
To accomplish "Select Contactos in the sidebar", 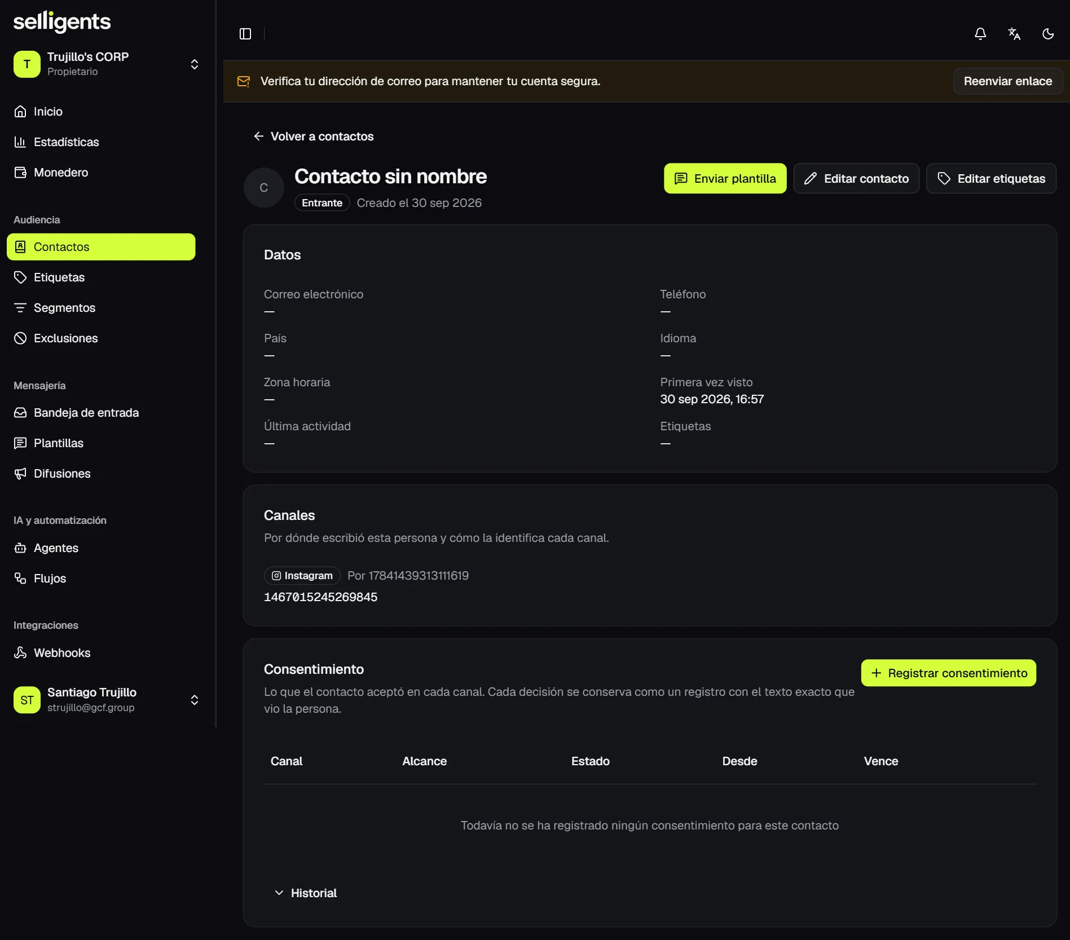I will (102, 247).
